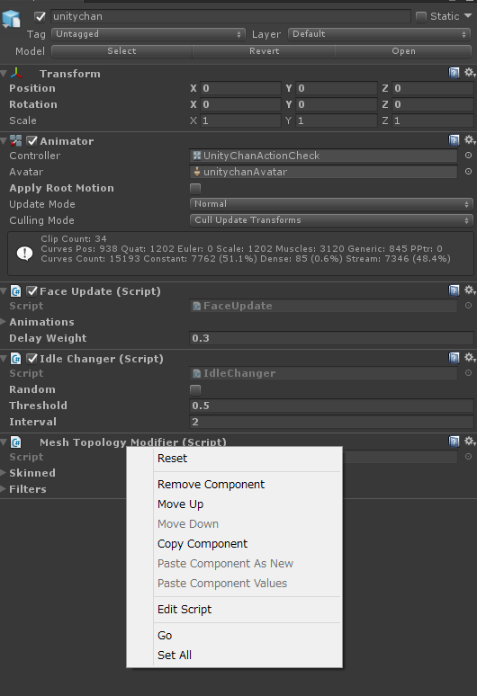This screenshot has width=477, height=696.
Task: Click the Transform axes icon
Action: 16,73
